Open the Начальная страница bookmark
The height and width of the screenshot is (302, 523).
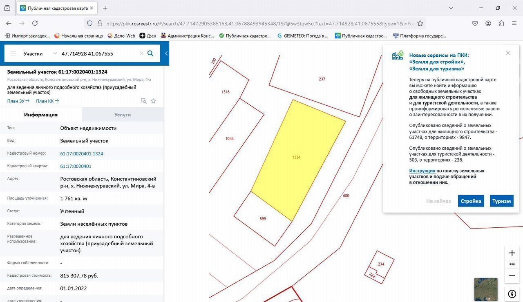pos(78,36)
